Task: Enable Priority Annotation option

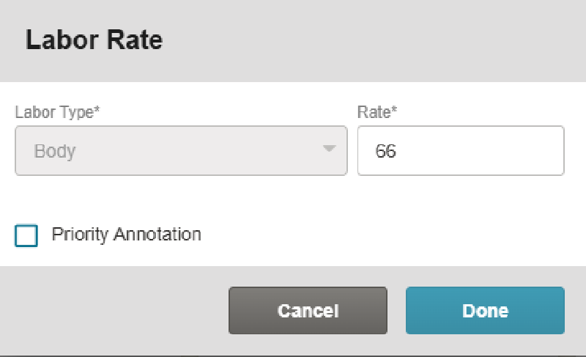Action: [26, 235]
